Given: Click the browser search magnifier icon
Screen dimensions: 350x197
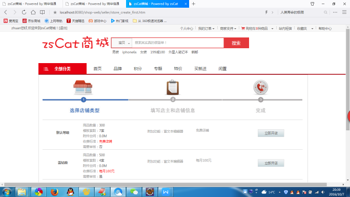Looking at the screenshot, I should pos(326,12).
